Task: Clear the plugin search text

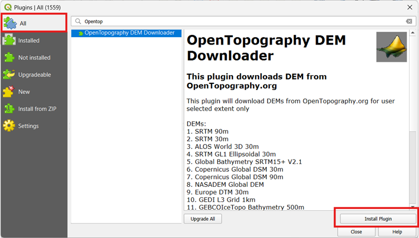Action: click(408, 21)
